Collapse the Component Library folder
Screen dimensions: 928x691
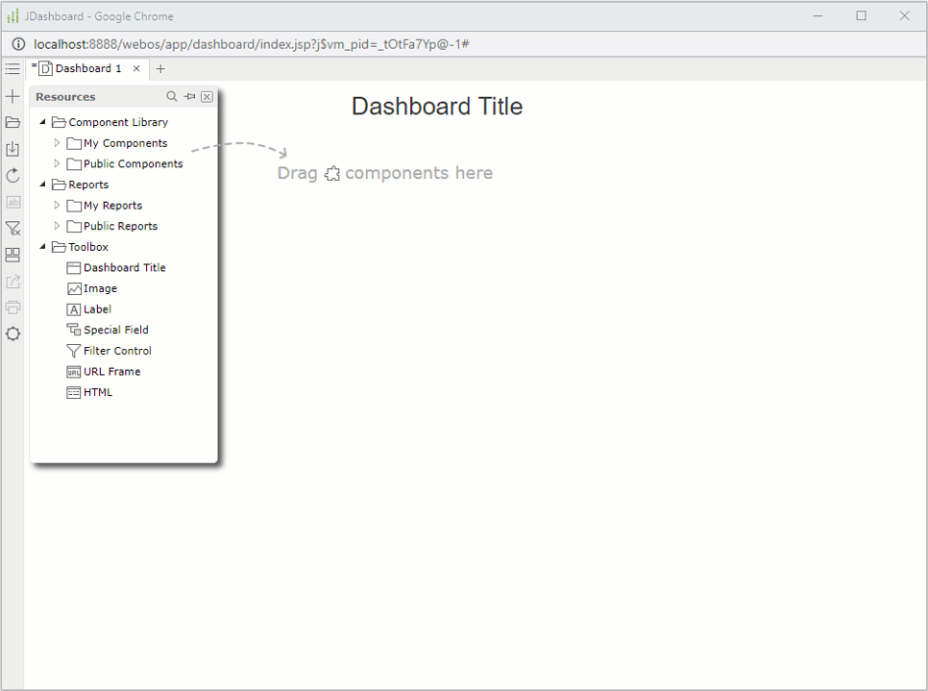42,122
